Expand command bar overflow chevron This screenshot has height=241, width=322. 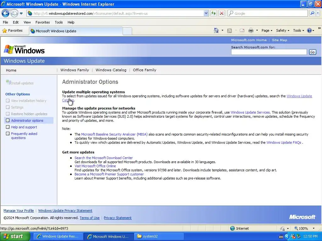pos(319,28)
